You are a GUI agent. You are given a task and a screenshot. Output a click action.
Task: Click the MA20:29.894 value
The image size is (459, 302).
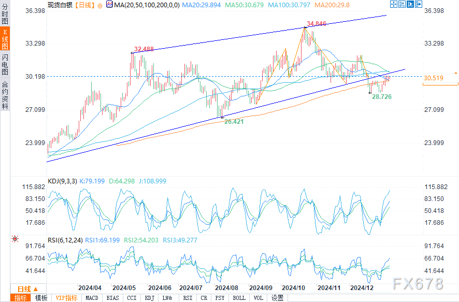(x=202, y=5)
